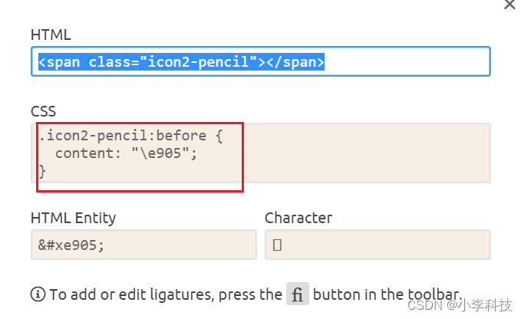Click the closing brace in CSS box
This screenshot has height=319, width=524.
43,172
